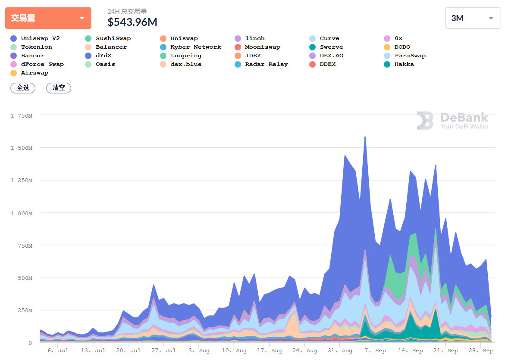The width and height of the screenshot is (505, 360).
Task: Open the 3M time range dropdown
Action: click(x=473, y=18)
